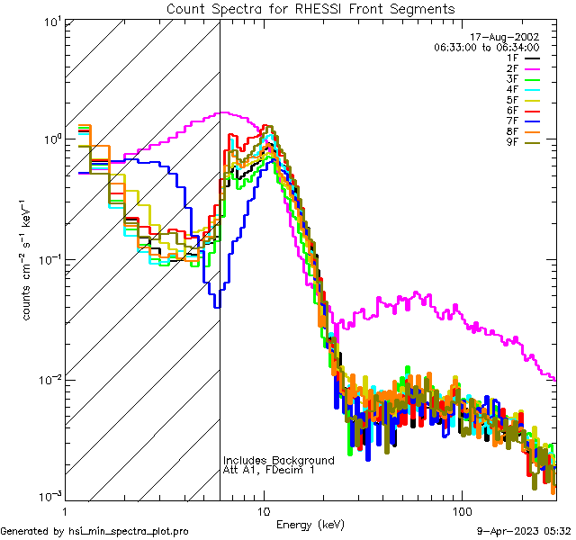Click the counts y-axis label
The width and height of the screenshot is (576, 540).
[29, 261]
